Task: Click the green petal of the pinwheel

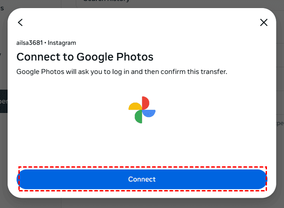Action: (138, 117)
